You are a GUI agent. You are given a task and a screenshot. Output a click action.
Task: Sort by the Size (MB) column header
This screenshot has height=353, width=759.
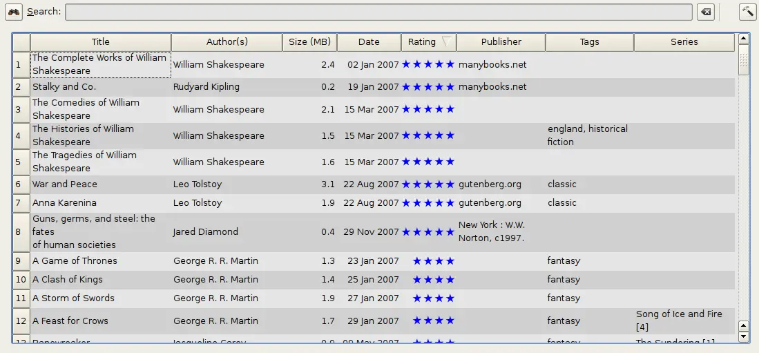pos(310,42)
